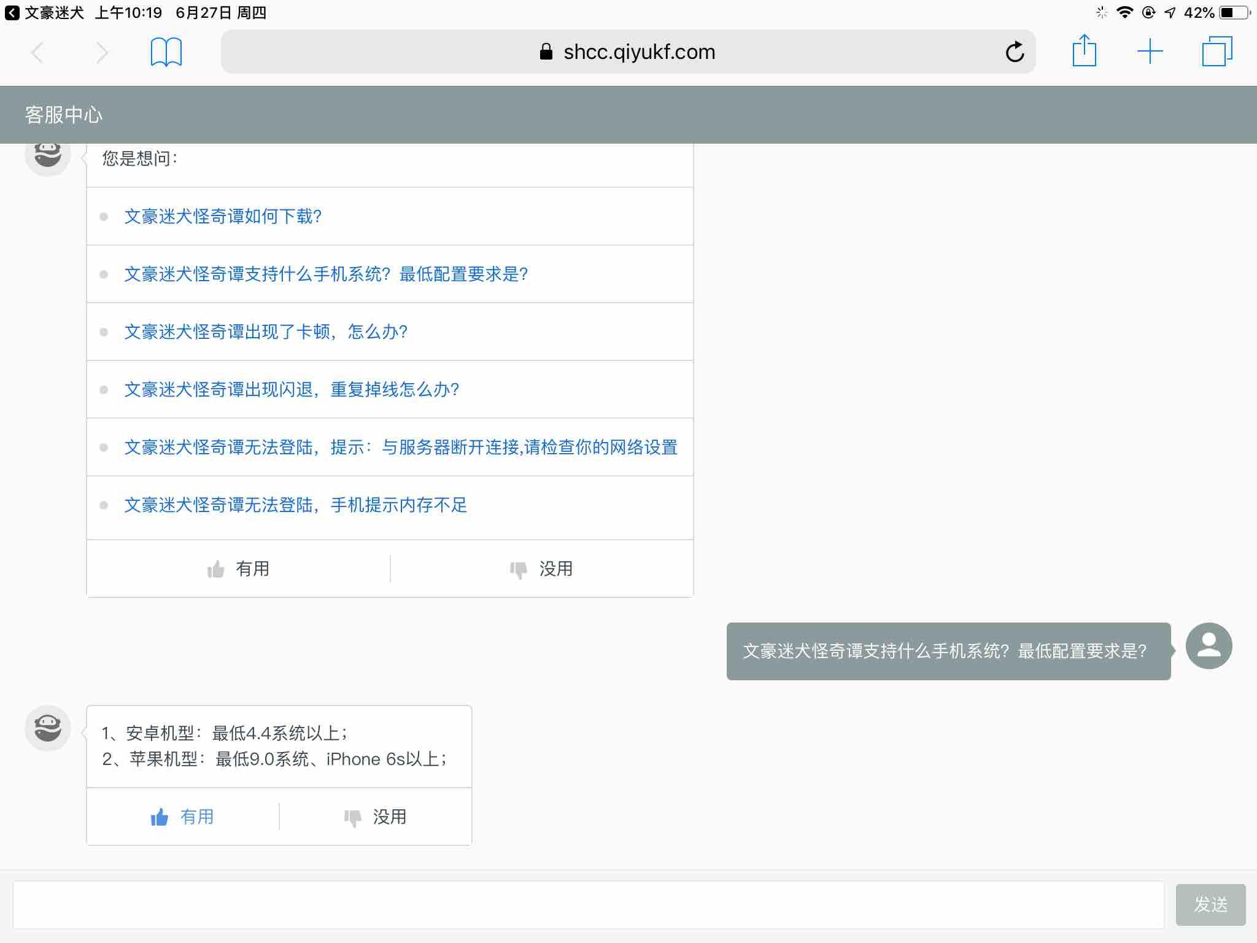Screen dimensions: 1257x943
Task: Mark the question list as 有用
Action: 238,569
